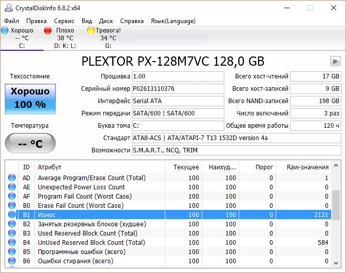
Task: Open the Диск menu
Action: click(106, 21)
